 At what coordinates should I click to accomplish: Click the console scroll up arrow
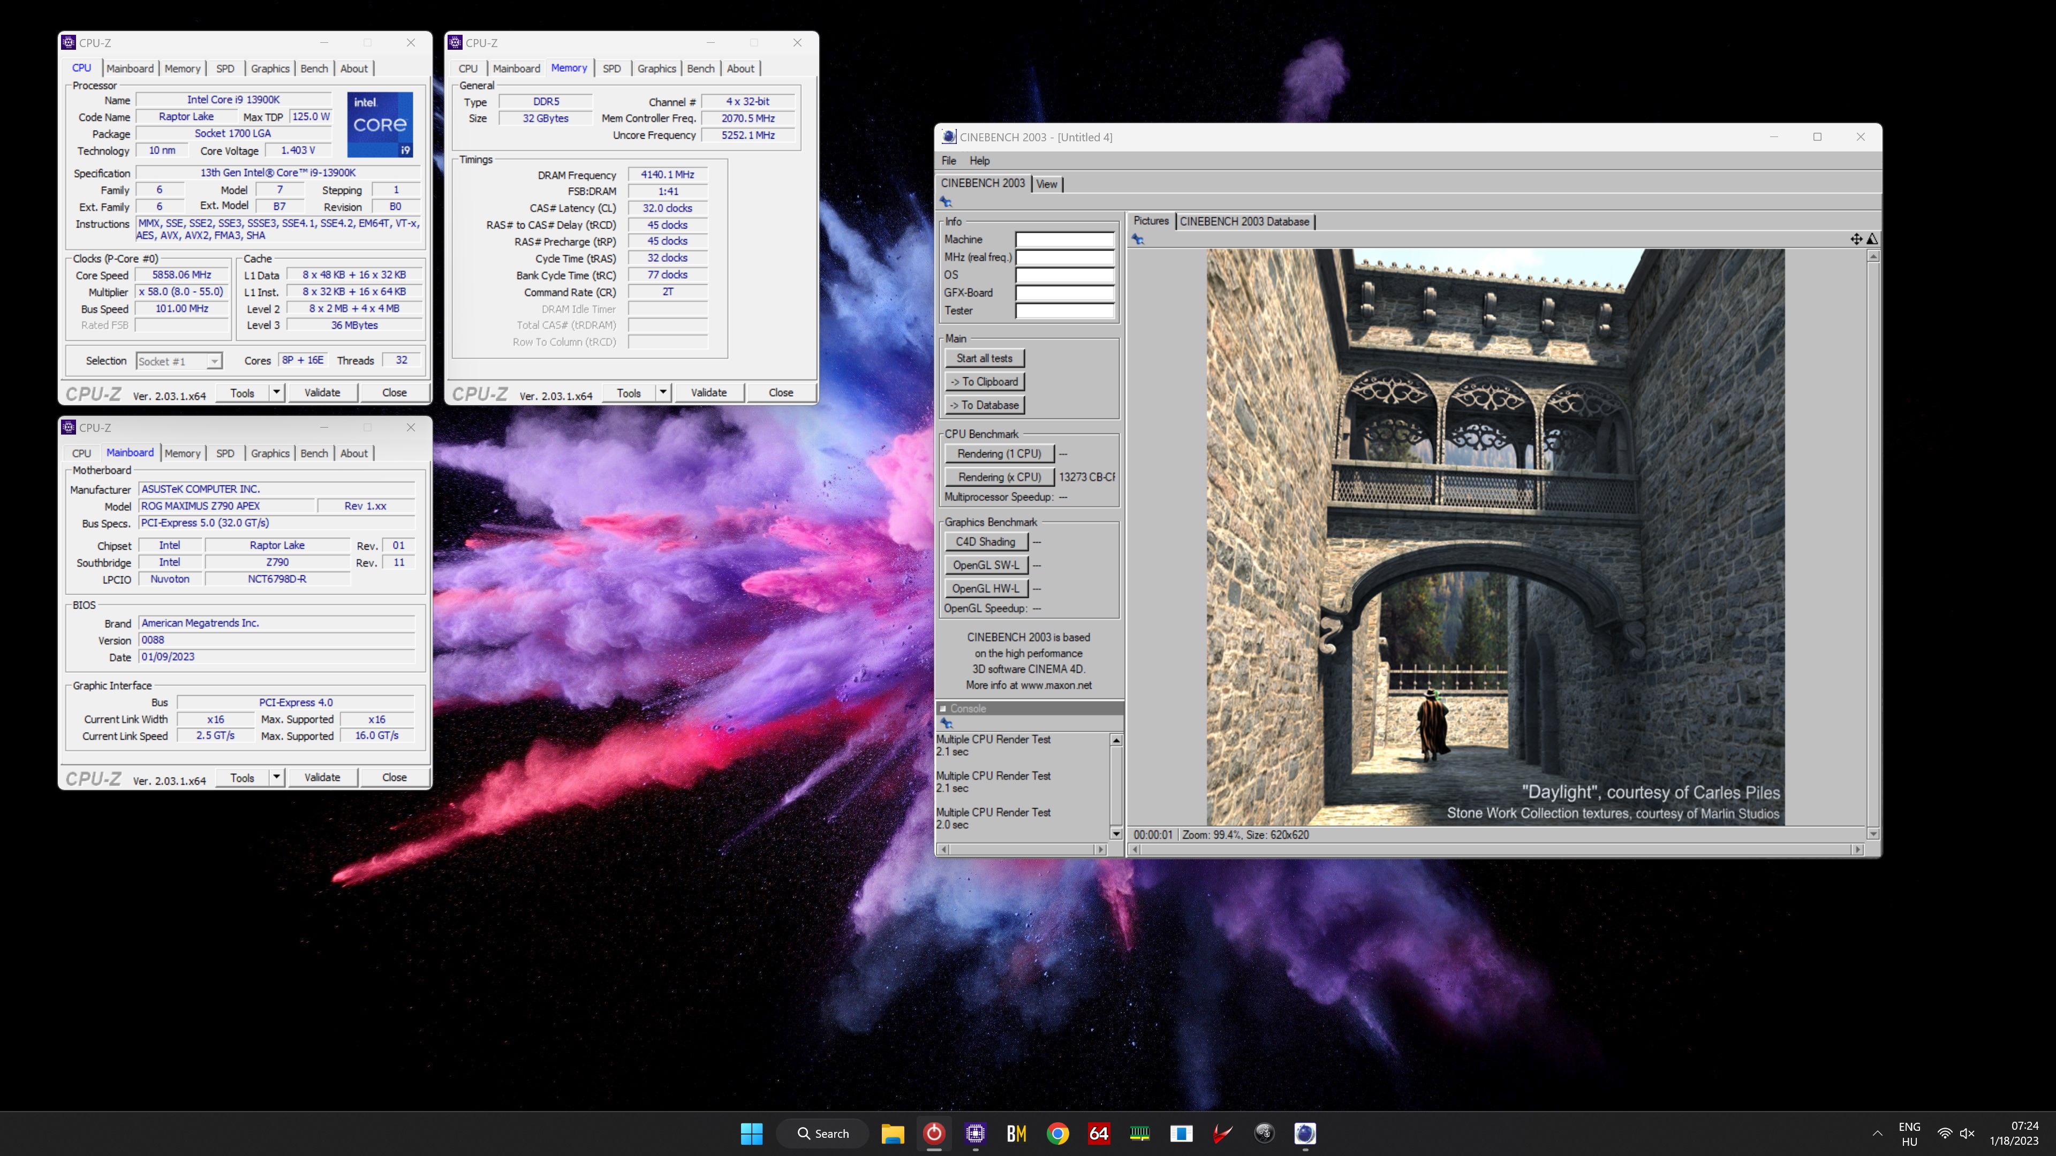click(x=1116, y=740)
